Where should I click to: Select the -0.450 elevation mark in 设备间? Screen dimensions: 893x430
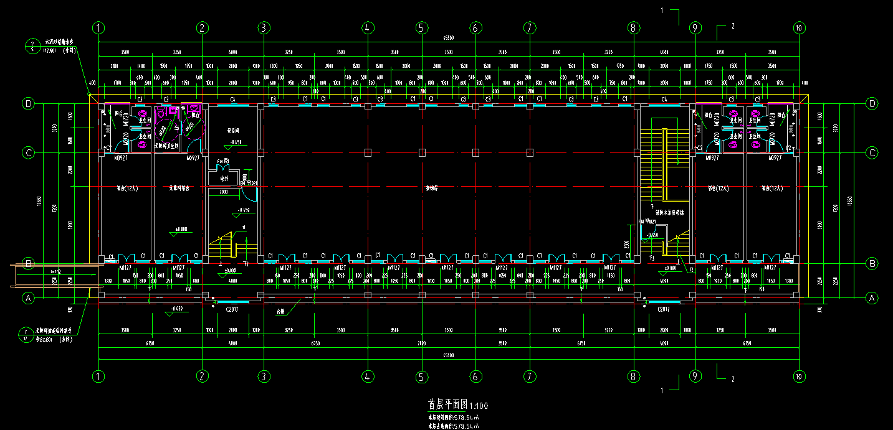coord(235,143)
